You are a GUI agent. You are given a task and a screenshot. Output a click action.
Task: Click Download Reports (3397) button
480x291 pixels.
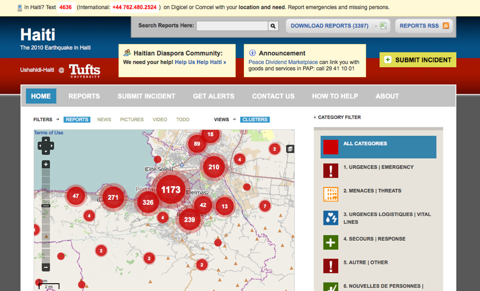(x=338, y=26)
